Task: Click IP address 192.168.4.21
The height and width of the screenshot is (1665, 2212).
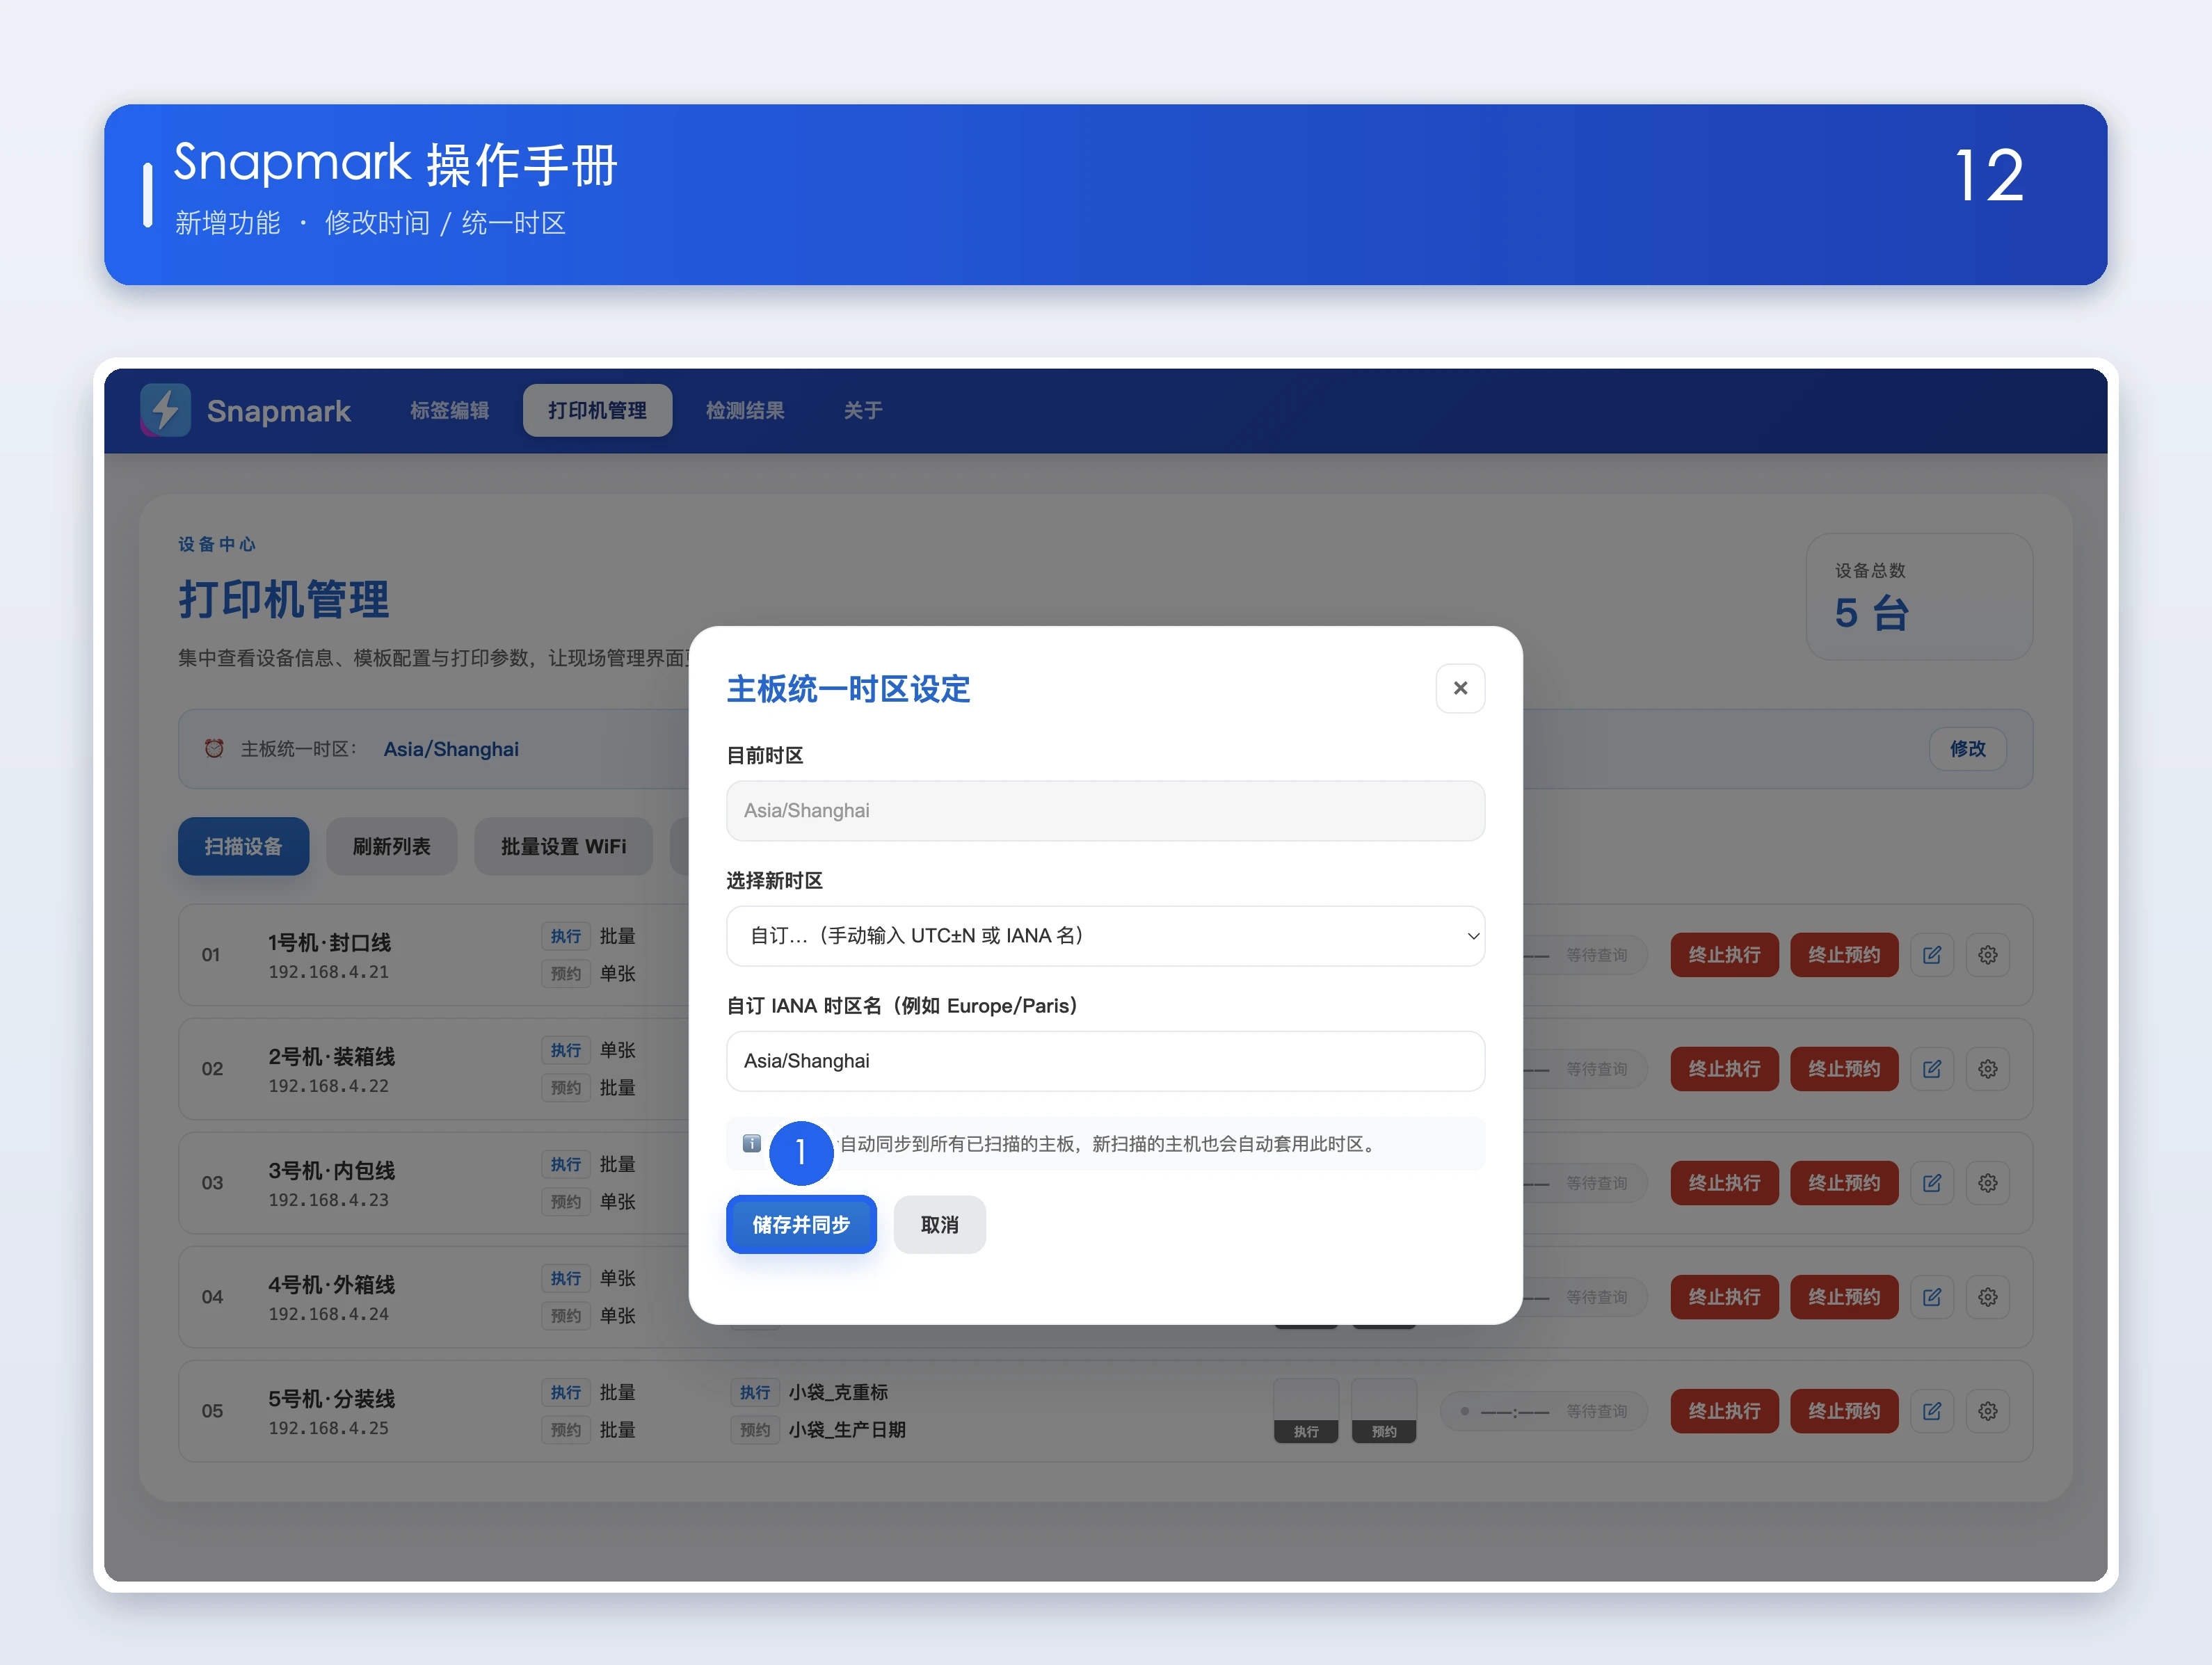Action: click(328, 972)
